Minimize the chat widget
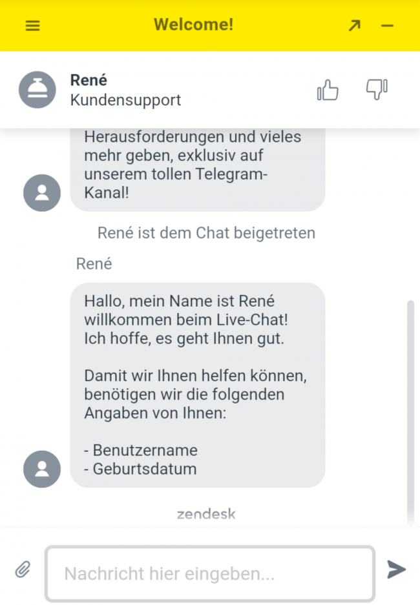The image size is (420, 605). tap(387, 26)
